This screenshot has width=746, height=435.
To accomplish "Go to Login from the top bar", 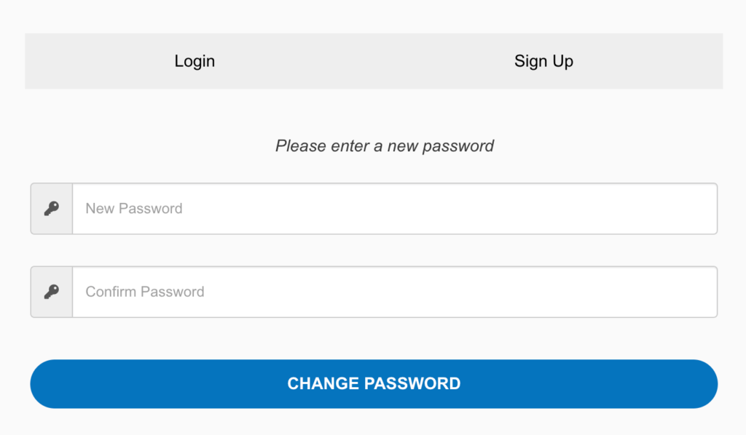I will 195,61.
